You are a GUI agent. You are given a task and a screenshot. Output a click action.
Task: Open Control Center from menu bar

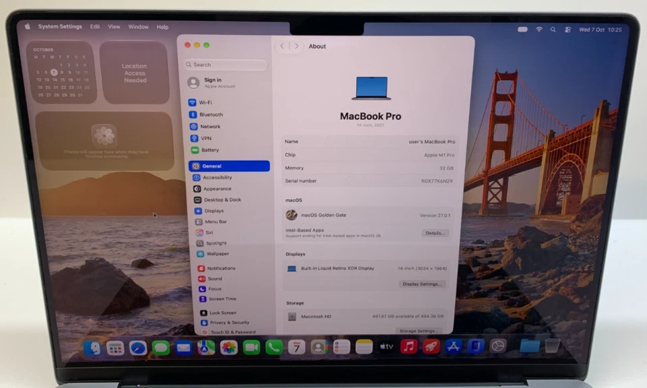(567, 30)
